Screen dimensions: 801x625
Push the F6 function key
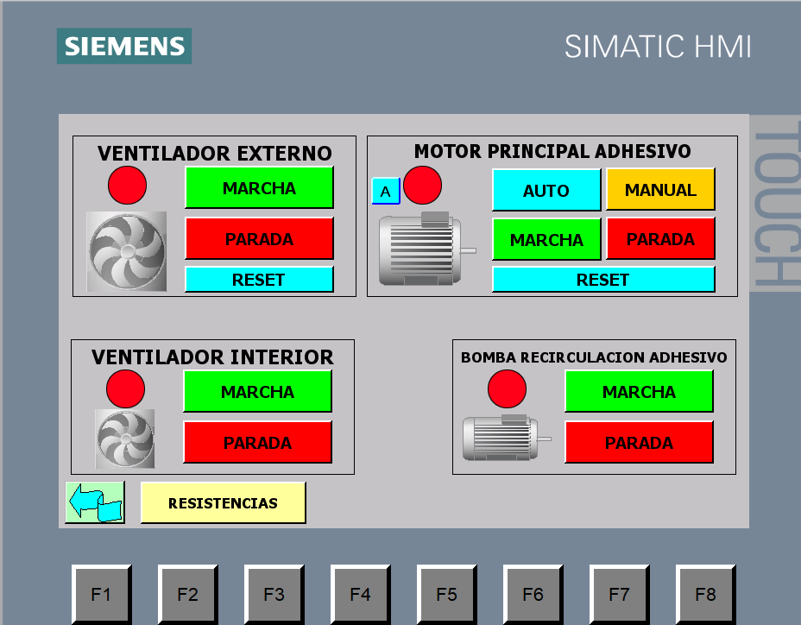(533, 594)
